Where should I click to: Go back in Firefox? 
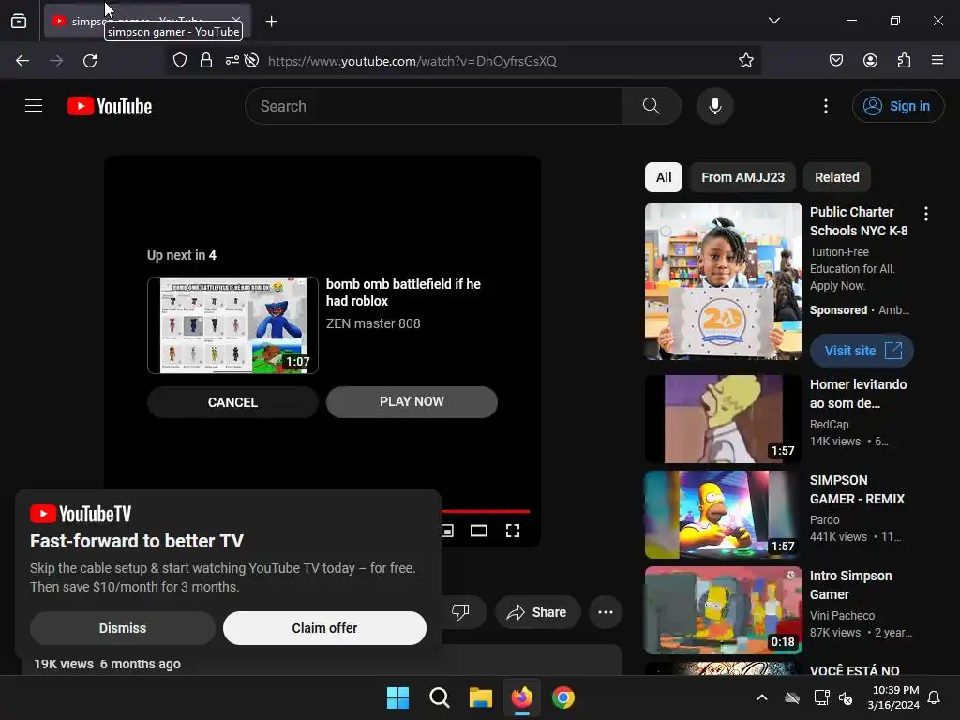[22, 61]
